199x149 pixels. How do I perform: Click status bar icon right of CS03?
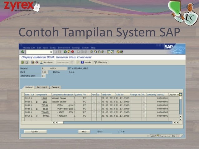pos(158,136)
